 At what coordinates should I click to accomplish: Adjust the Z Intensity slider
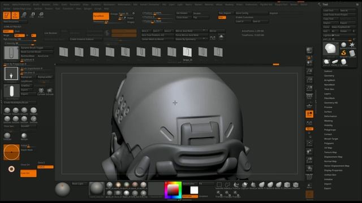[20, 43]
